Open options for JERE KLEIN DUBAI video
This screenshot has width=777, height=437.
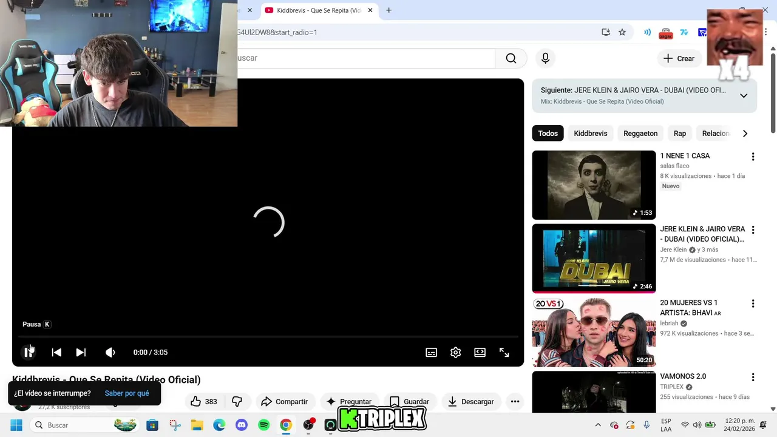click(753, 230)
